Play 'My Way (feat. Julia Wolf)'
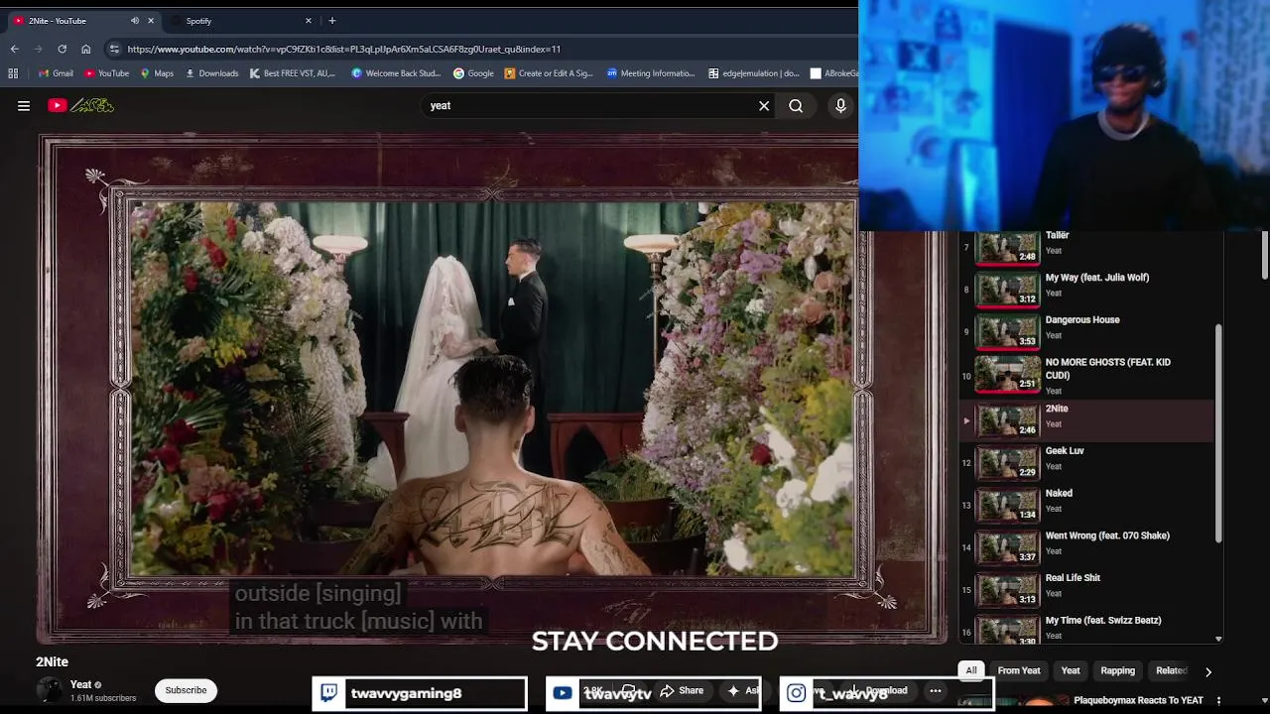This screenshot has height=714, width=1270. (x=1086, y=291)
